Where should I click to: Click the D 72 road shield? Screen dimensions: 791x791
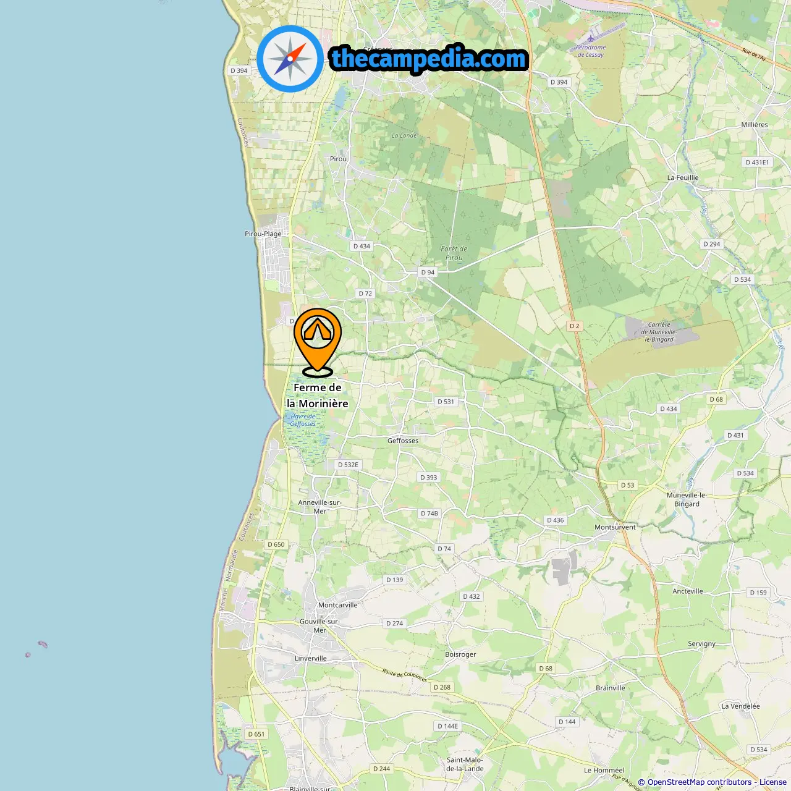[x=365, y=294]
